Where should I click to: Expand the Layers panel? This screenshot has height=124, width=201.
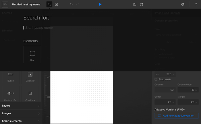click(21, 106)
